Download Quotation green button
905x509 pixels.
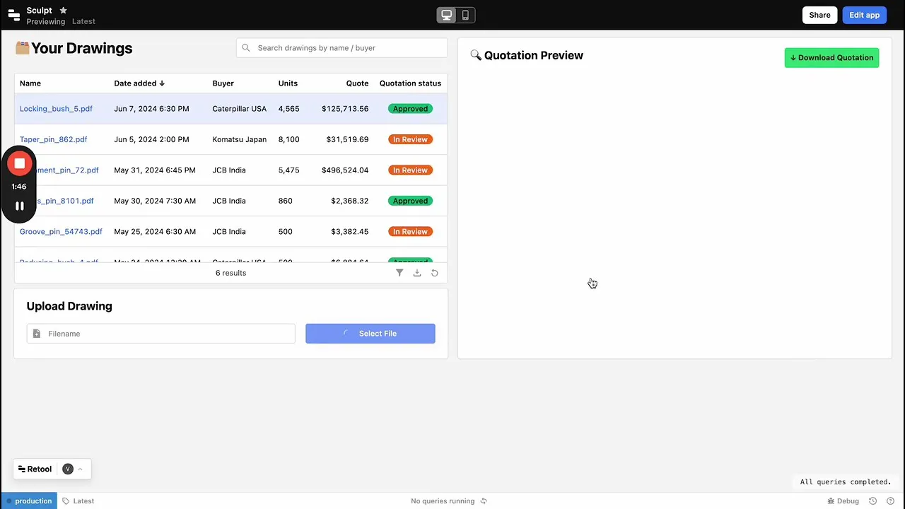[831, 58]
